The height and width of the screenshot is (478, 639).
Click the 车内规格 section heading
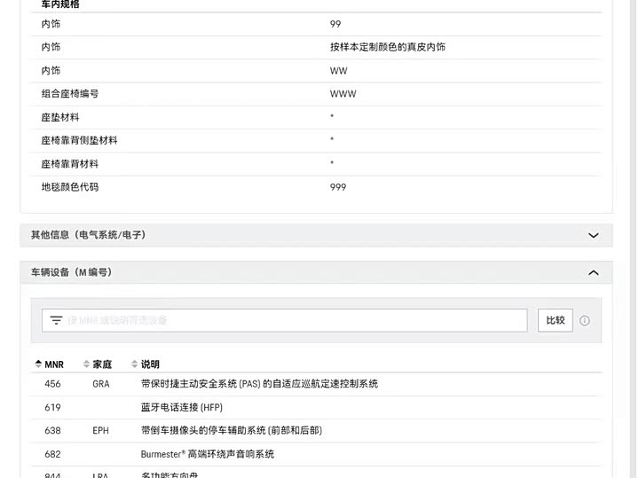(x=60, y=4)
